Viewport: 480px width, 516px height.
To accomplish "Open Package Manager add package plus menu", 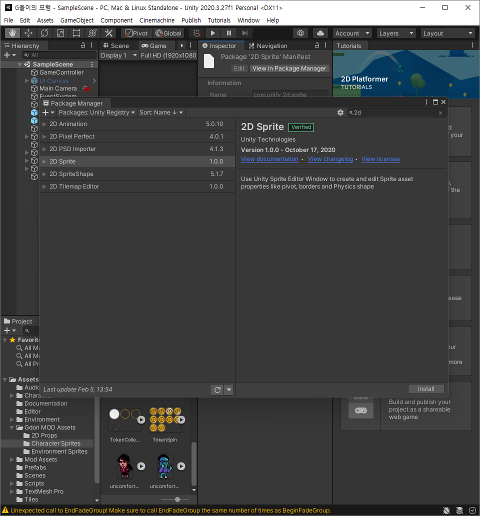I will 48,112.
